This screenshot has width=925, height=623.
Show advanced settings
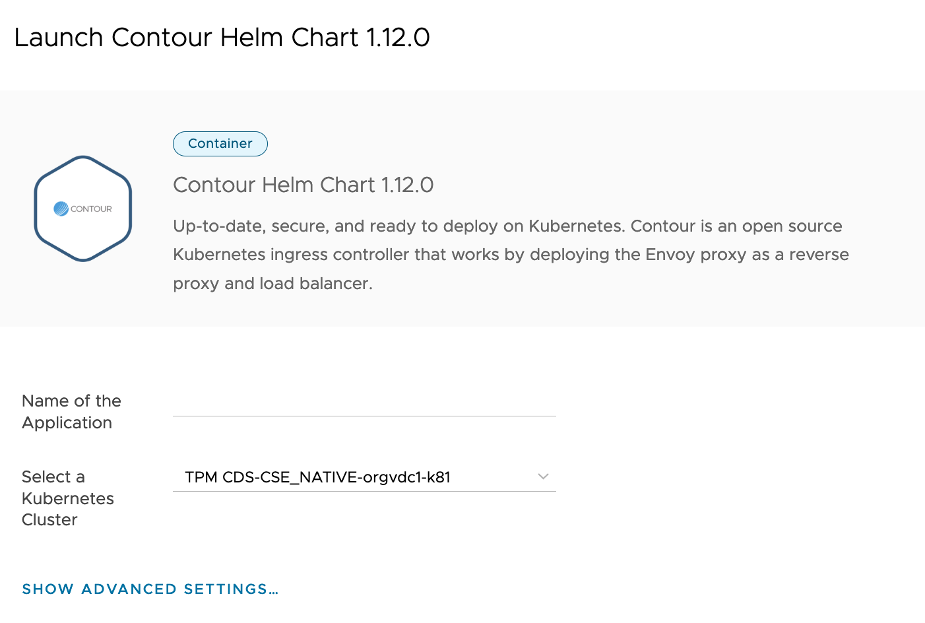[150, 589]
